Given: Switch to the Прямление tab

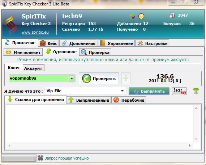Looking at the screenshot, I should tap(20, 43).
